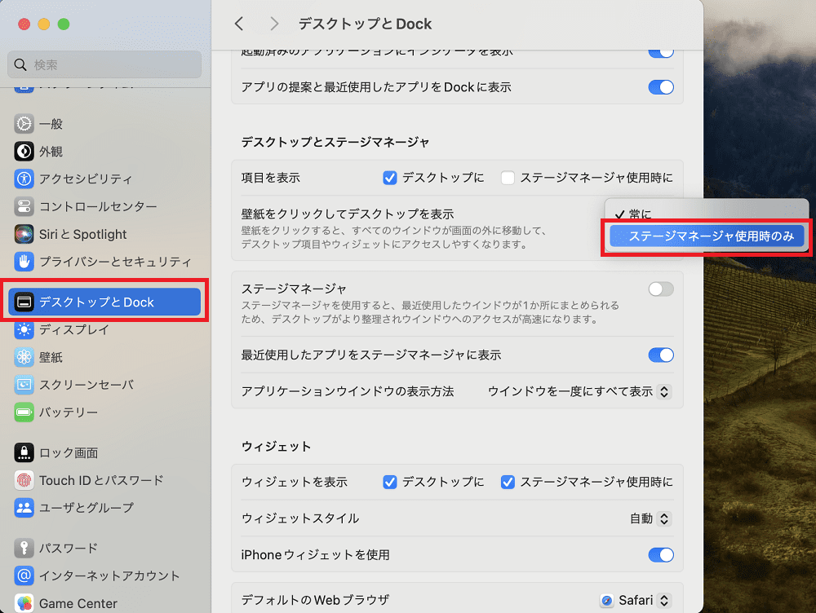Image resolution: width=816 pixels, height=613 pixels.
Task: Click the ディスプレイ sun icon
Action: coord(24,329)
